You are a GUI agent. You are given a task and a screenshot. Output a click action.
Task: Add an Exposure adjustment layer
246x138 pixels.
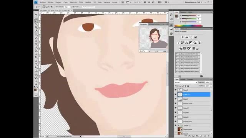[195, 37]
